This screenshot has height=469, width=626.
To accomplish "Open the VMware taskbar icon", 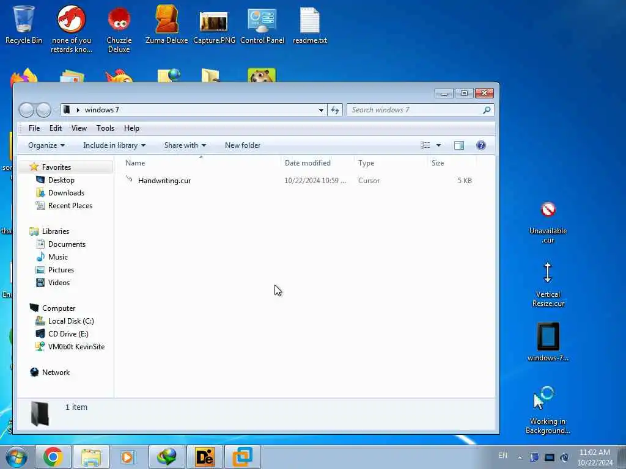I will click(242, 457).
